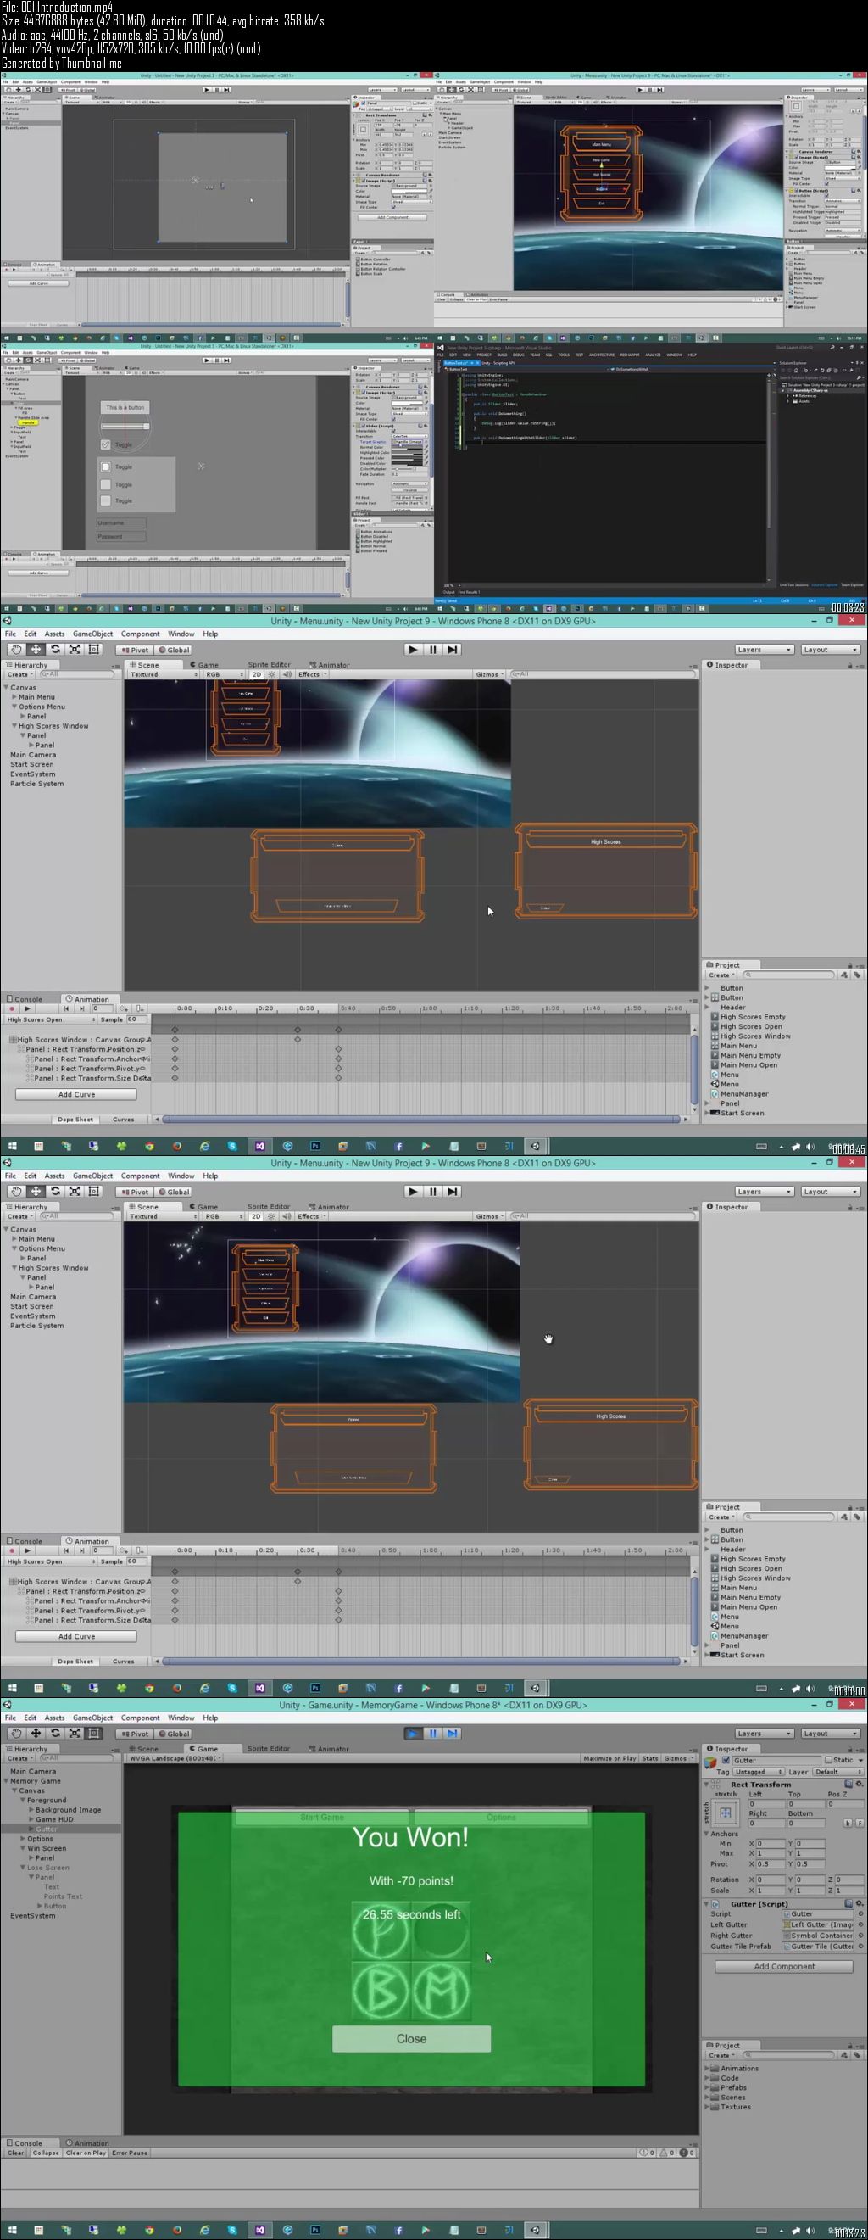868x2240 pixels.
Task: Click Photoshop icon in bottom taskbar
Action: [x=315, y=2231]
